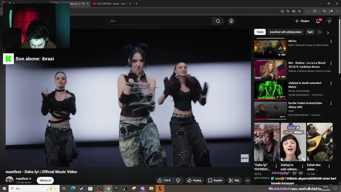
Task: Click the Paylaş share button
Action: (x=194, y=181)
